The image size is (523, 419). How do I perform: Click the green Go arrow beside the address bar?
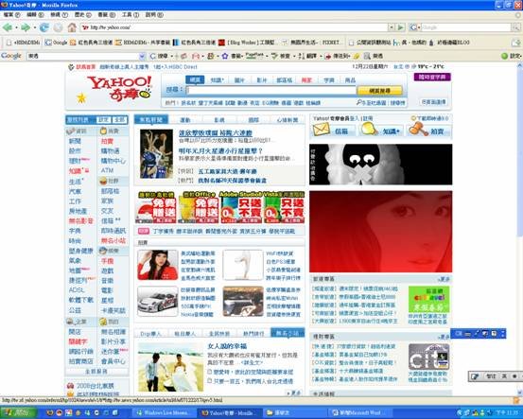(401, 27)
